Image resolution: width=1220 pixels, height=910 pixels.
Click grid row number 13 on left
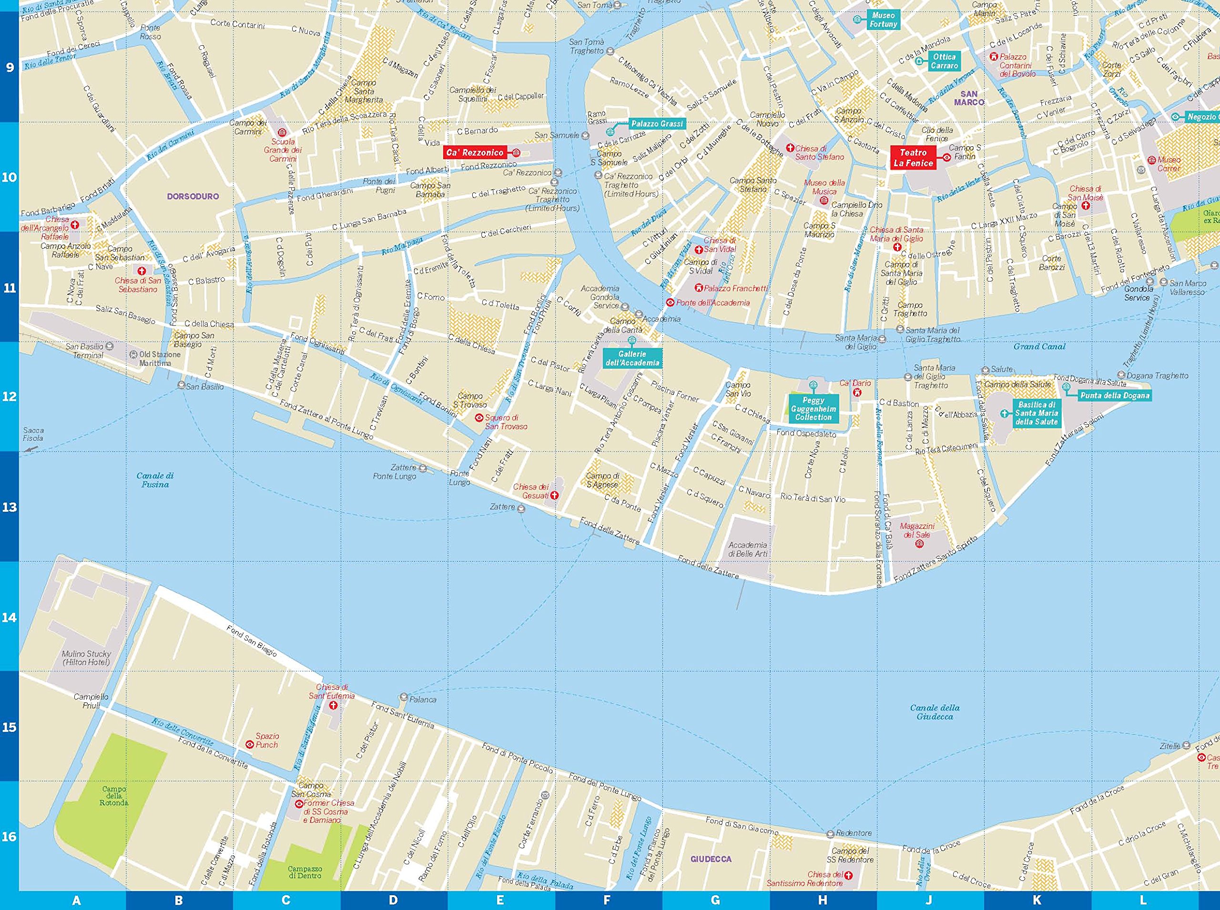[10, 507]
